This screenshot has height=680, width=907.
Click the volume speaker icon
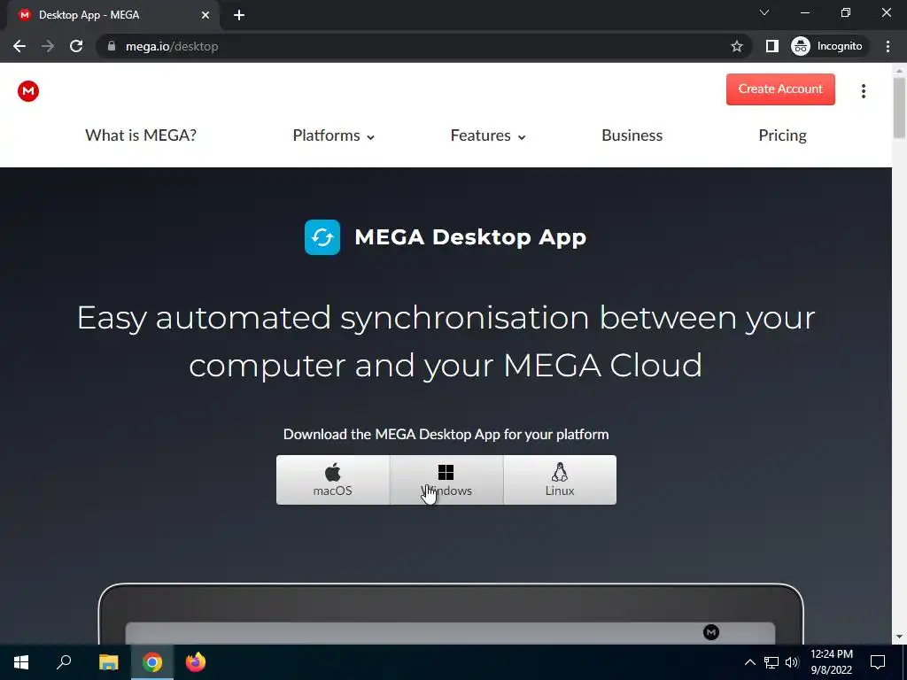point(792,662)
